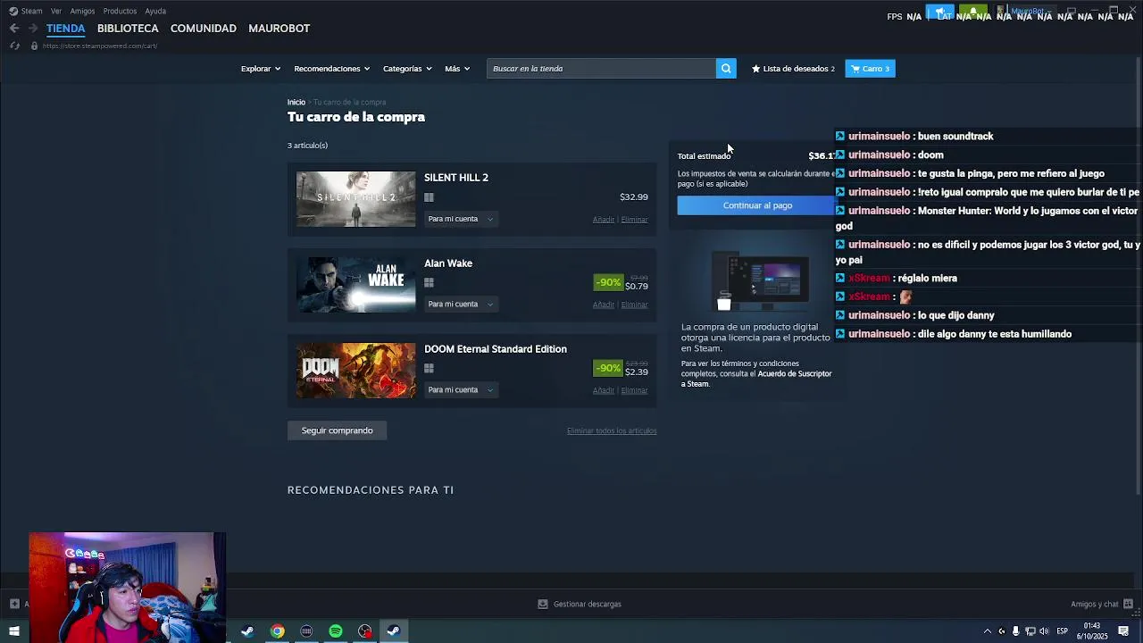
Task: Open the BIBLIOTECA tab
Action: [x=128, y=29]
